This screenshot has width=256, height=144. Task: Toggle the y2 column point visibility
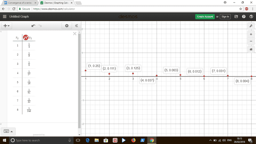[x=25, y=37]
